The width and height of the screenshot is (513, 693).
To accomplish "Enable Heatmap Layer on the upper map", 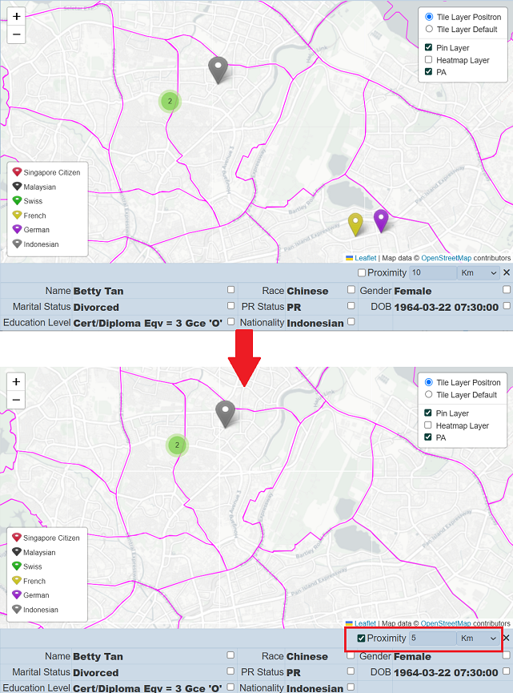I will point(429,60).
